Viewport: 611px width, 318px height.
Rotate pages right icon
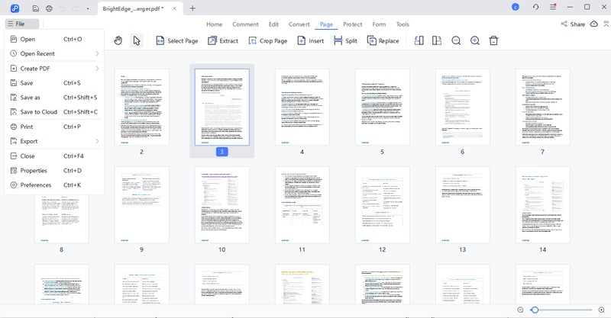click(437, 40)
